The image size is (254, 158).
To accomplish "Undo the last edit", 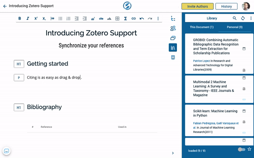I will [x=142, y=19].
